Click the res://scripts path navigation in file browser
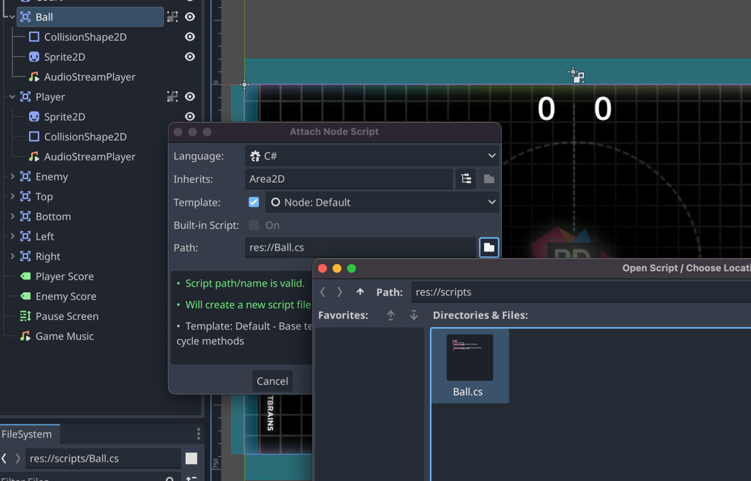 [x=443, y=291]
